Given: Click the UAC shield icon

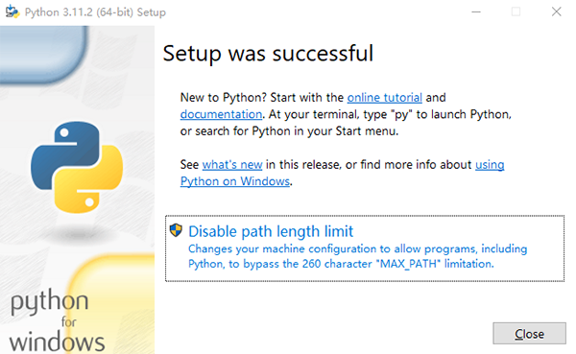Looking at the screenshot, I should [x=176, y=230].
